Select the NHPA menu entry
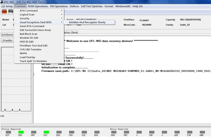 39,54
